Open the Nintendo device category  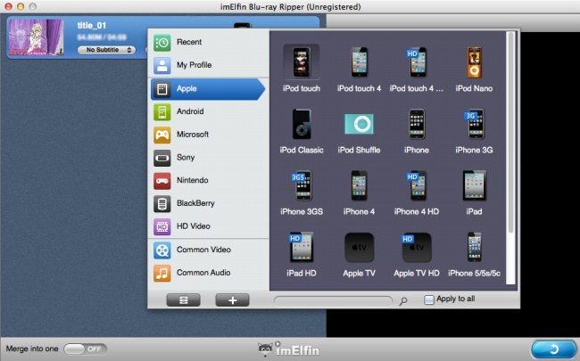click(208, 180)
